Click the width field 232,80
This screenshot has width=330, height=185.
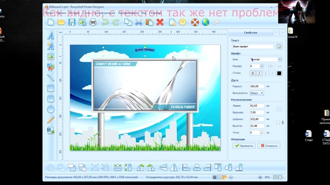(257, 119)
